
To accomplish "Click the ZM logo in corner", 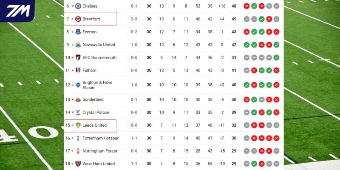I will coord(17,11).
